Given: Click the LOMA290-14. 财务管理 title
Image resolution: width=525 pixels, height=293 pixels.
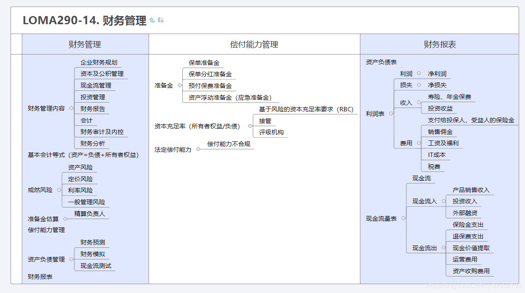Looking at the screenshot, I should pos(84,20).
